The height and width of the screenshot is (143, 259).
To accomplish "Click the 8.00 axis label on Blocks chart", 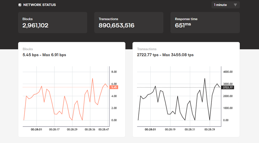I will tap(114, 72).
